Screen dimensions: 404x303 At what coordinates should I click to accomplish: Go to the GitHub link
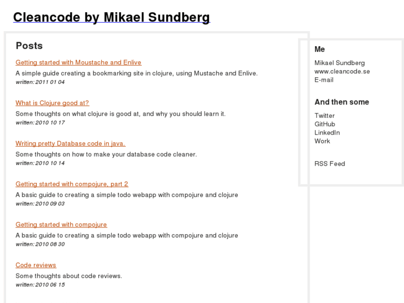325,124
